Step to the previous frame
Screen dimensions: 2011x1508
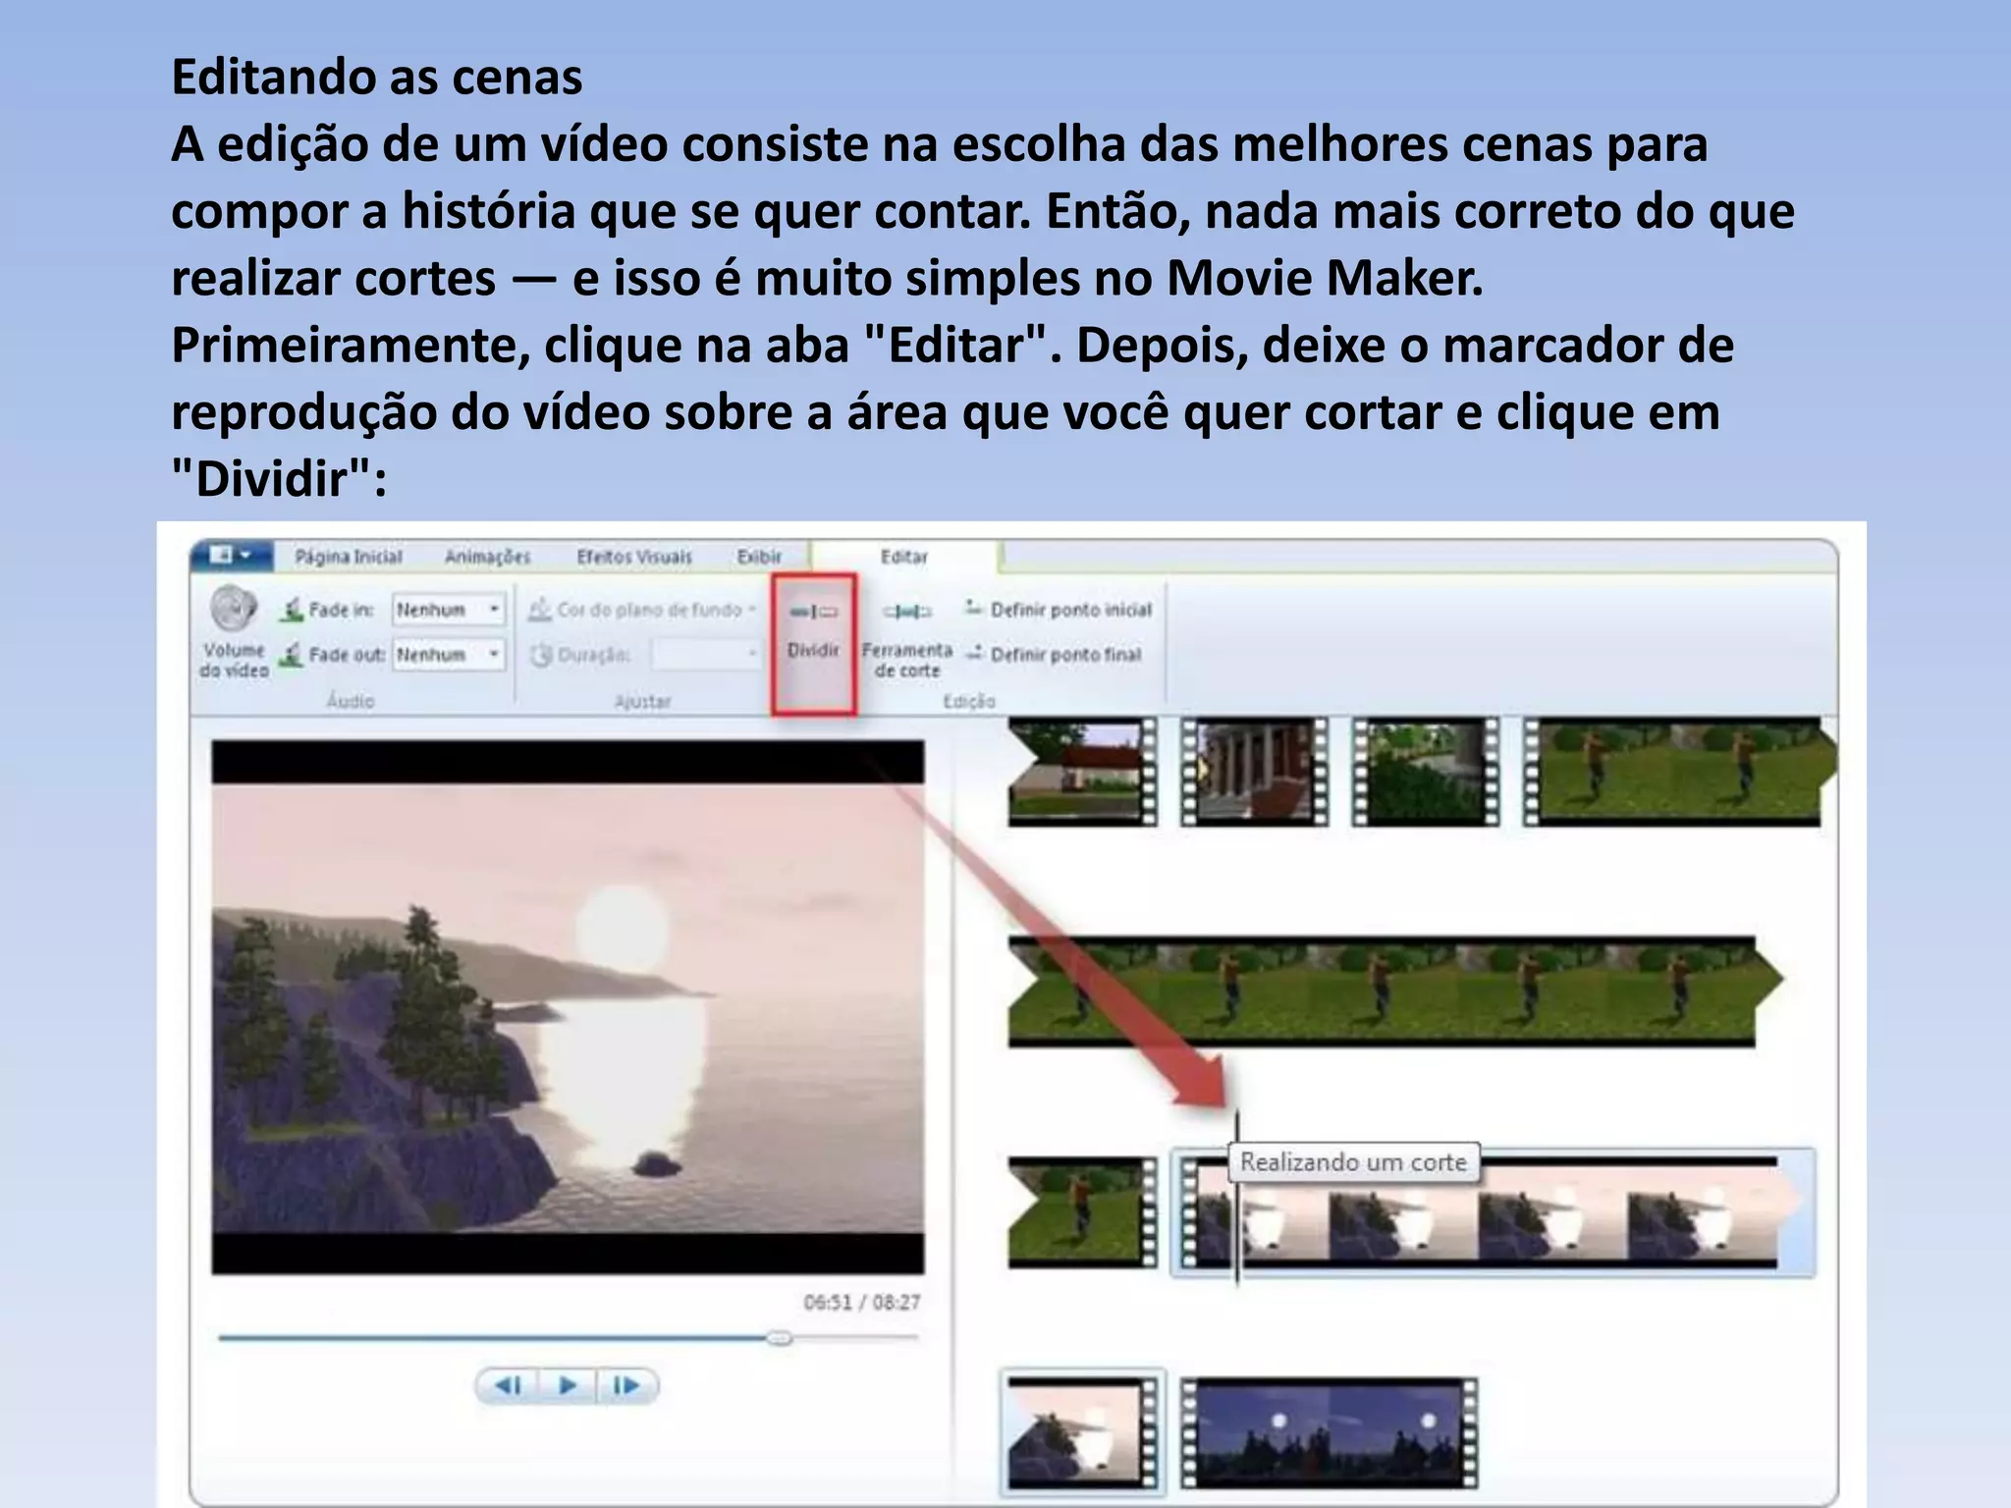(508, 1385)
